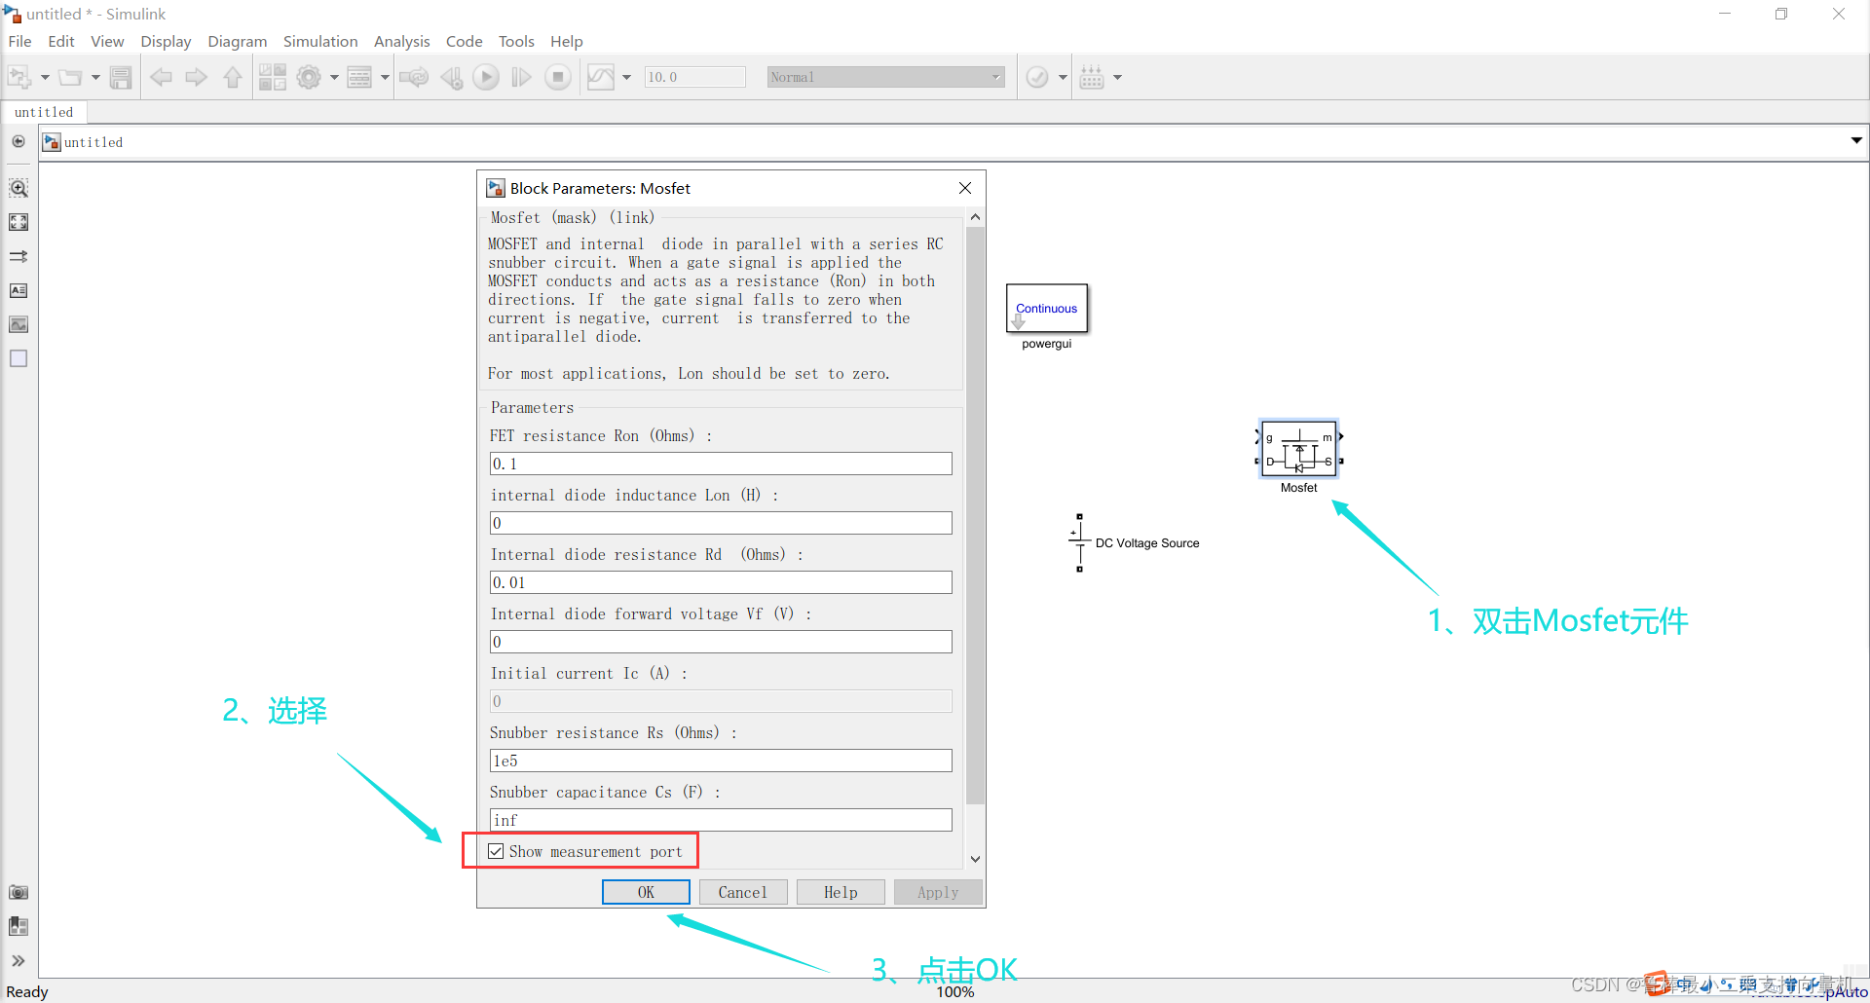Click Cancel in Block Parameters dialog
The image size is (1870, 1003).
743,892
